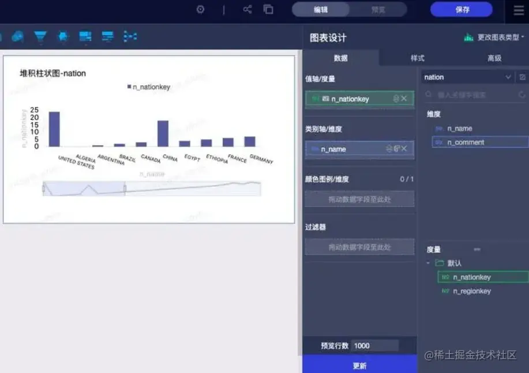
Task: Click the 颜色图例/维度 drop zone
Action: 359,199
